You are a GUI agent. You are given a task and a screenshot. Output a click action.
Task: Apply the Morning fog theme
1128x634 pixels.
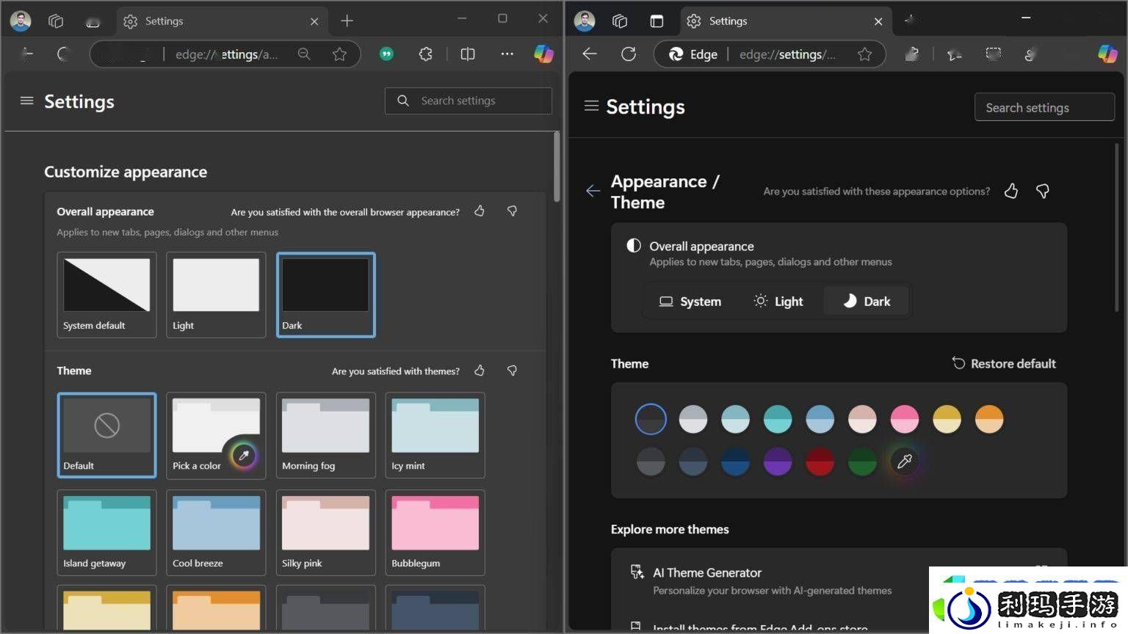[325, 435]
